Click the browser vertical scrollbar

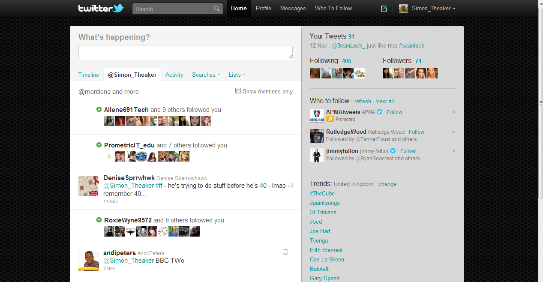pyautogui.click(x=540, y=103)
